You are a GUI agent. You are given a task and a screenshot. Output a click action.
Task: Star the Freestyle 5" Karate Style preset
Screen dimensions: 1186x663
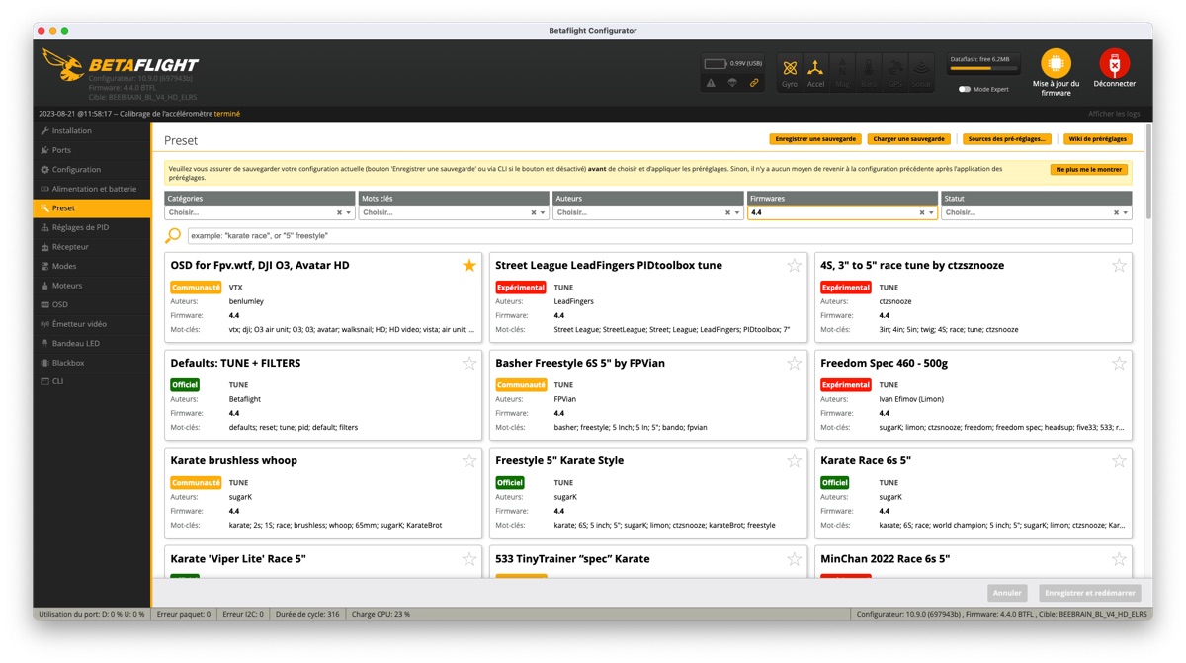794,460
